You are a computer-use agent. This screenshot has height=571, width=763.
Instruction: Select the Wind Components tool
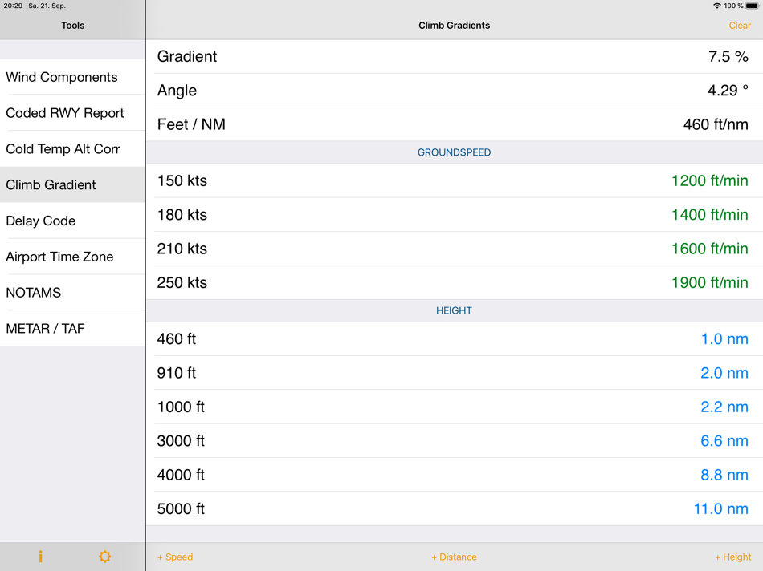point(62,77)
